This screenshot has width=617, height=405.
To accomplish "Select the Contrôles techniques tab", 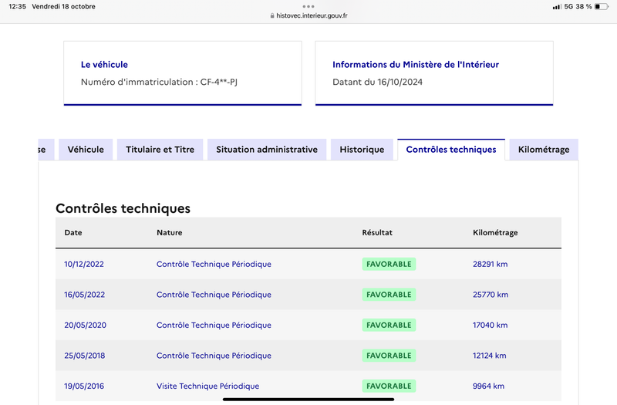I will [x=451, y=150].
